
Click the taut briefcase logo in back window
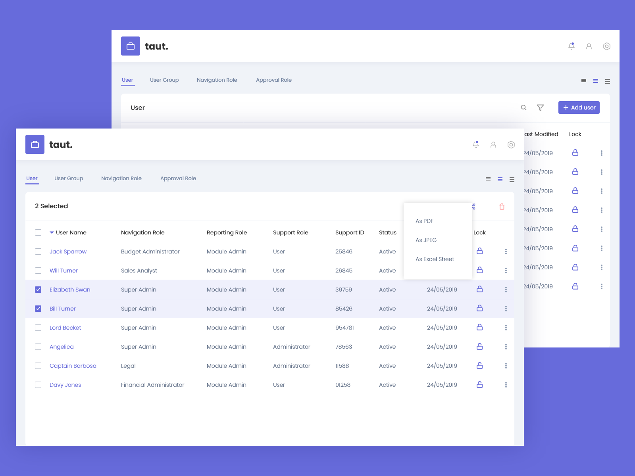(131, 46)
